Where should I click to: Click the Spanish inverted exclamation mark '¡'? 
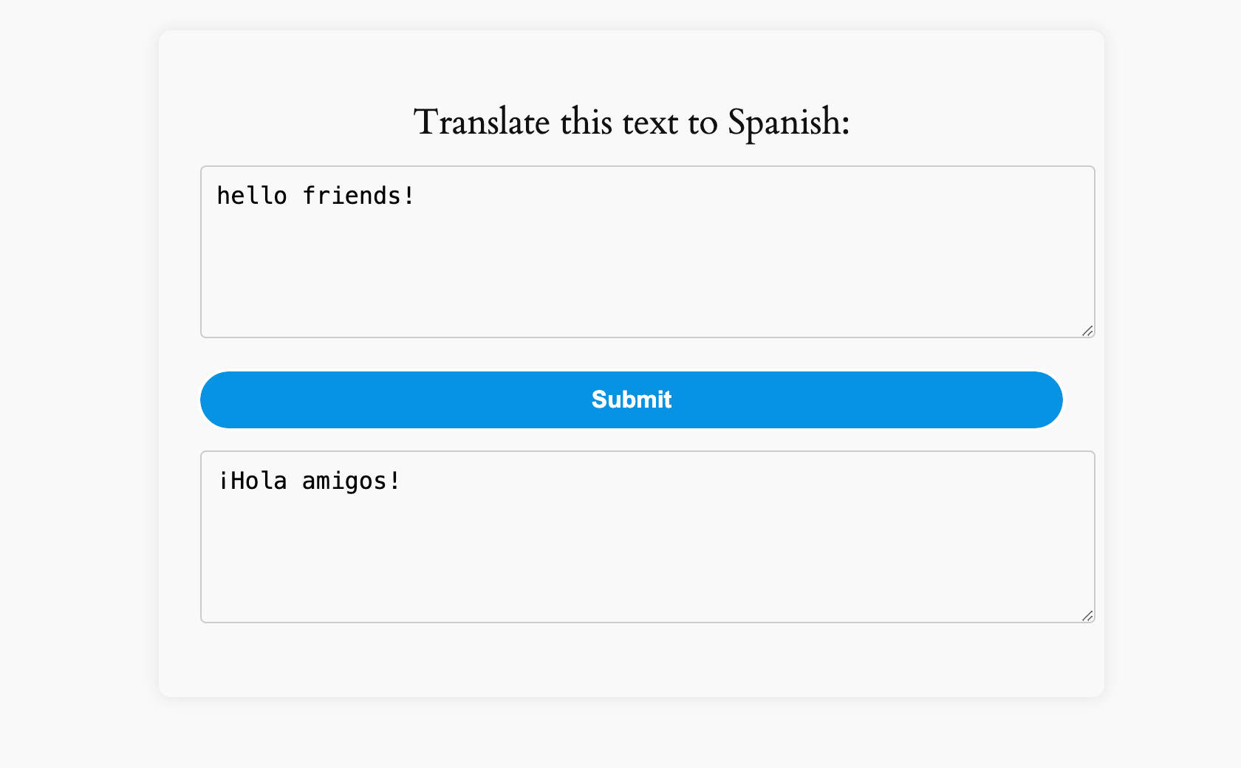pyautogui.click(x=224, y=481)
